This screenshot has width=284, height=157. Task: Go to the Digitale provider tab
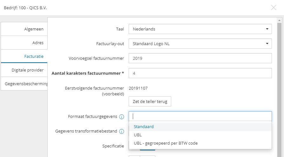pos(24,70)
